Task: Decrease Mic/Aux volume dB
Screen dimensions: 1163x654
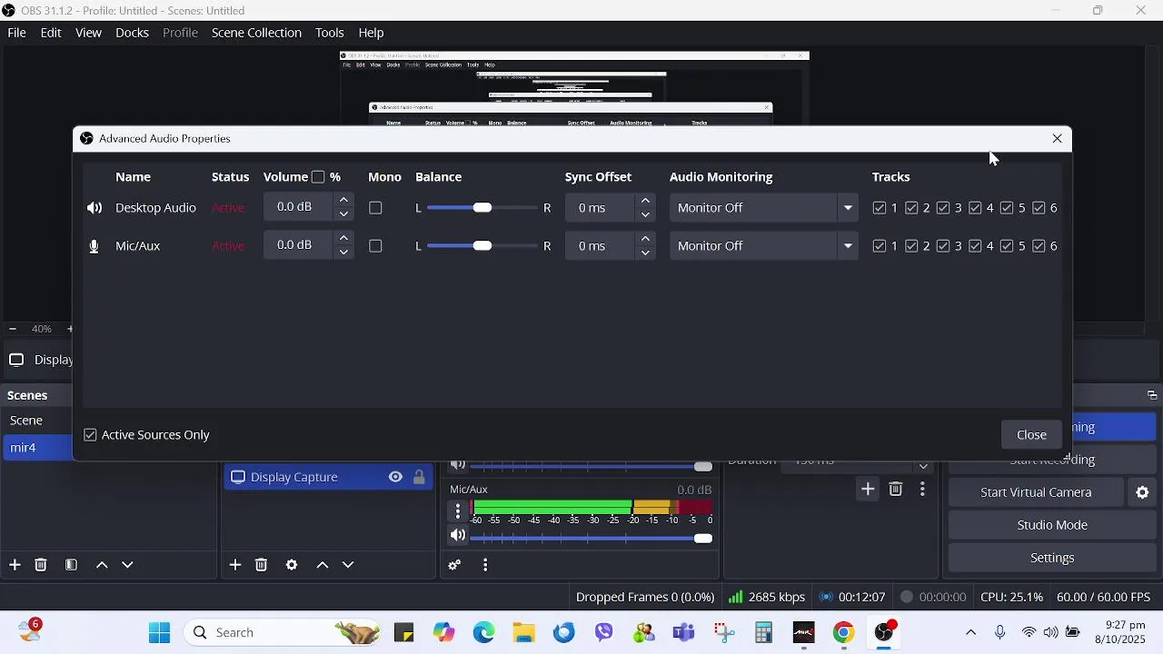Action: tap(343, 253)
